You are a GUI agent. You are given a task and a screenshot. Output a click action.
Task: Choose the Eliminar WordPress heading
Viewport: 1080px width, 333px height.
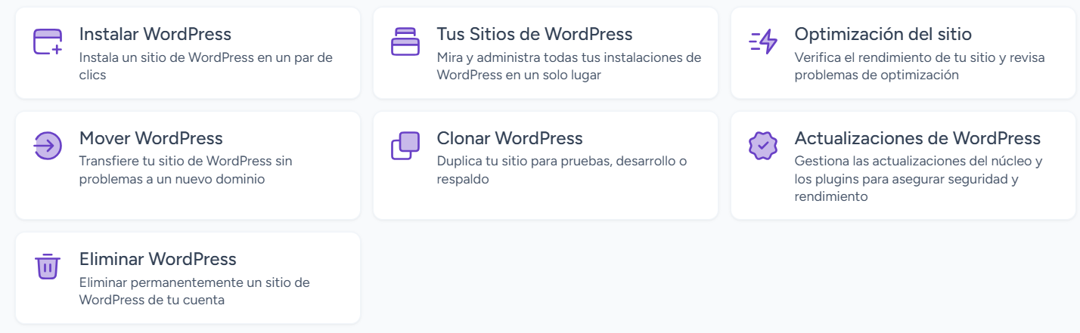(158, 259)
